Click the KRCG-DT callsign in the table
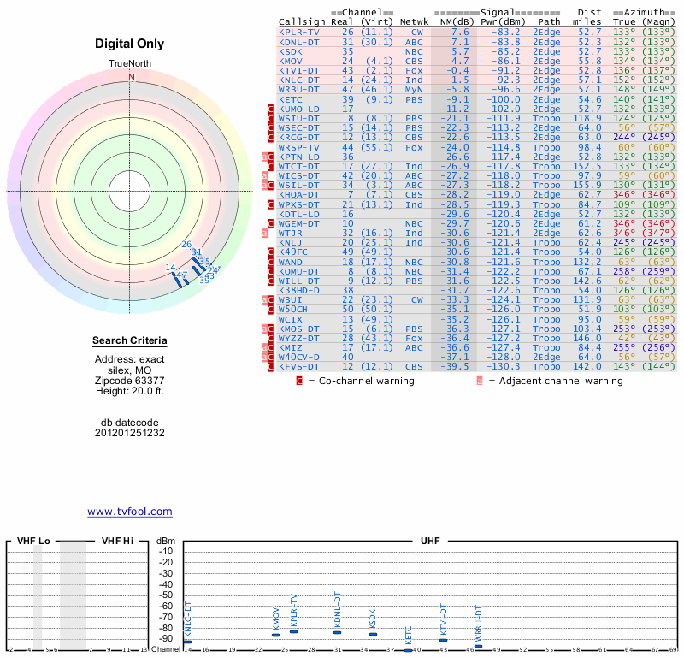Screen dimensions: 684x657 [298, 138]
